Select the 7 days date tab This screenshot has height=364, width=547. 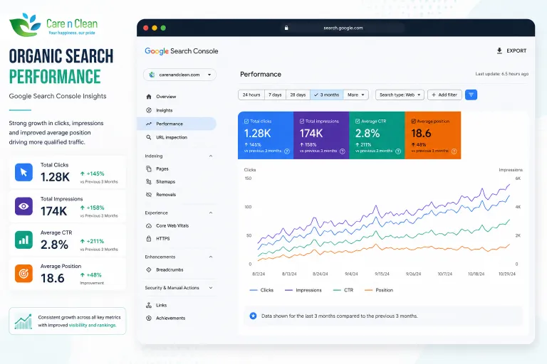point(275,95)
